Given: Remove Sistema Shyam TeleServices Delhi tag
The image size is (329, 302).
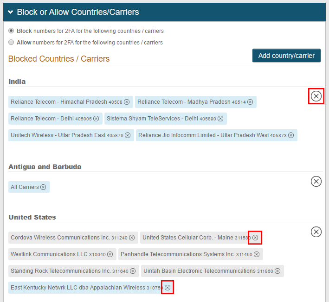Looking at the screenshot, I should [220, 119].
